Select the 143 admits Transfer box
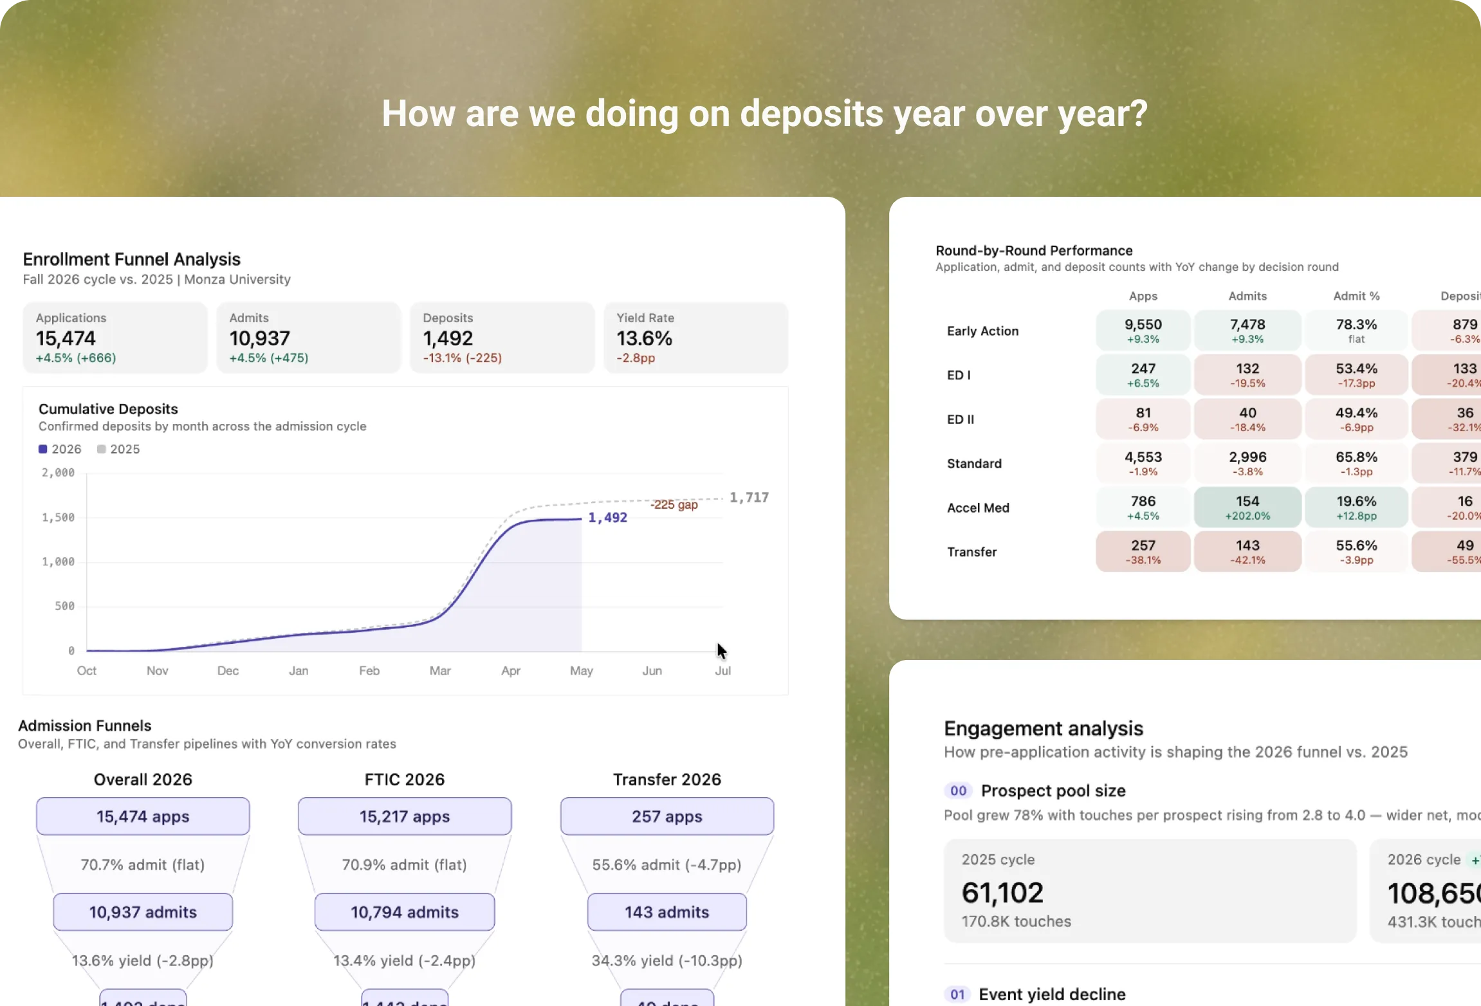Image resolution: width=1481 pixels, height=1006 pixels. pos(667,912)
